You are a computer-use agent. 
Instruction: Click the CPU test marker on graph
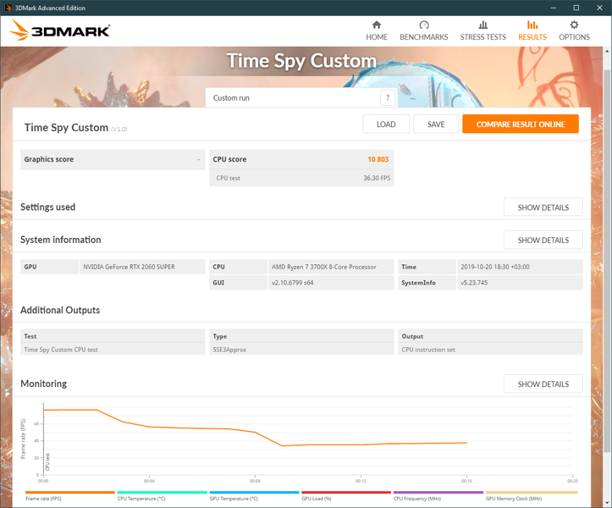coord(47,462)
